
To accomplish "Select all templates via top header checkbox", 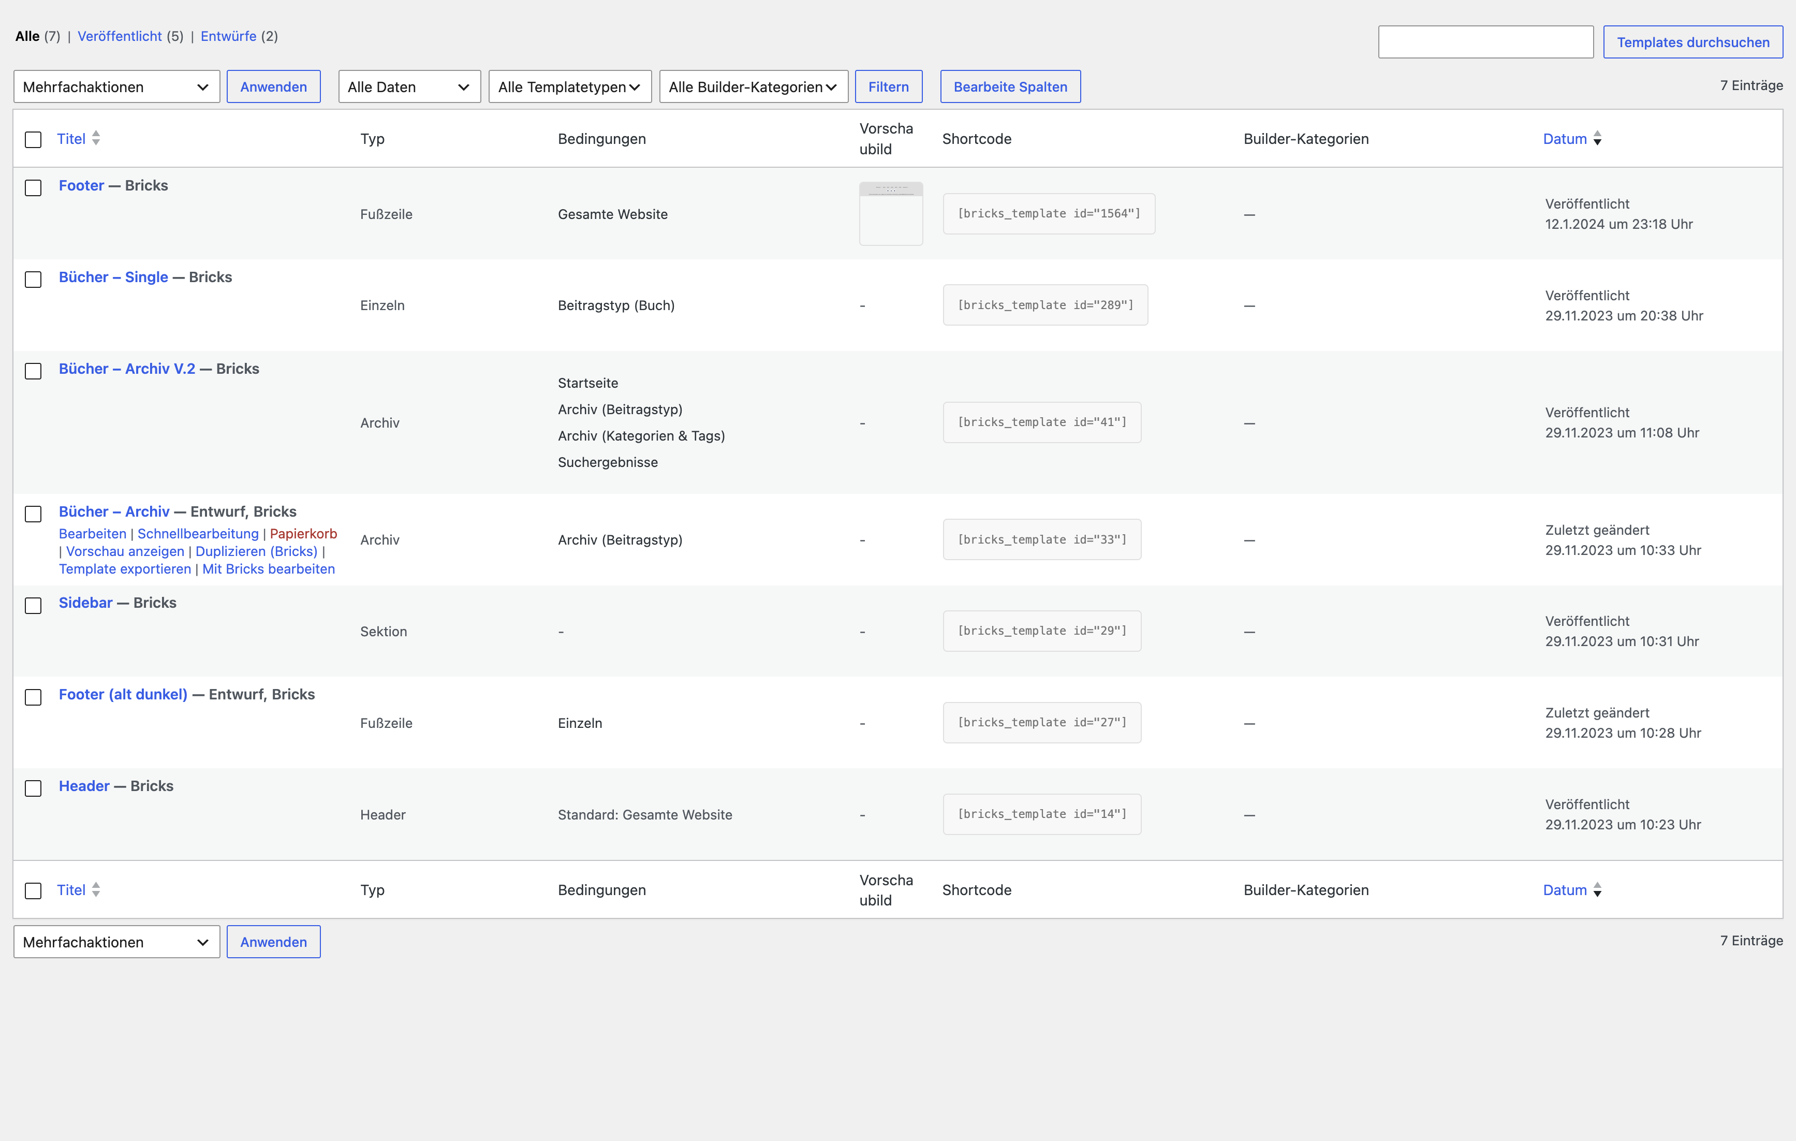I will (33, 140).
